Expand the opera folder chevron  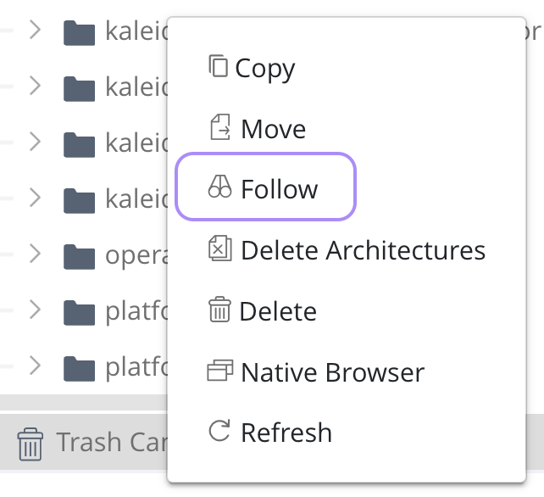pyautogui.click(x=35, y=254)
